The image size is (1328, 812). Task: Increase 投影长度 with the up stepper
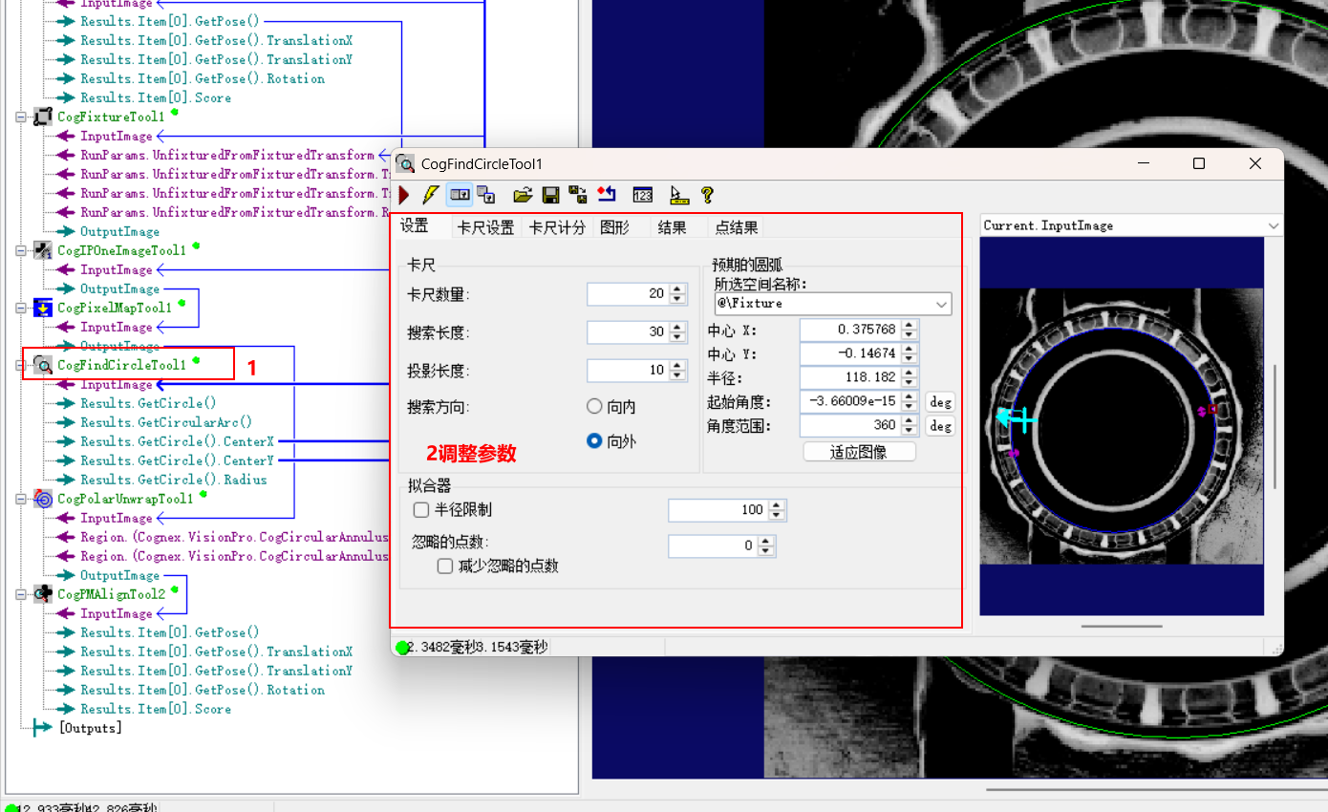coord(677,365)
